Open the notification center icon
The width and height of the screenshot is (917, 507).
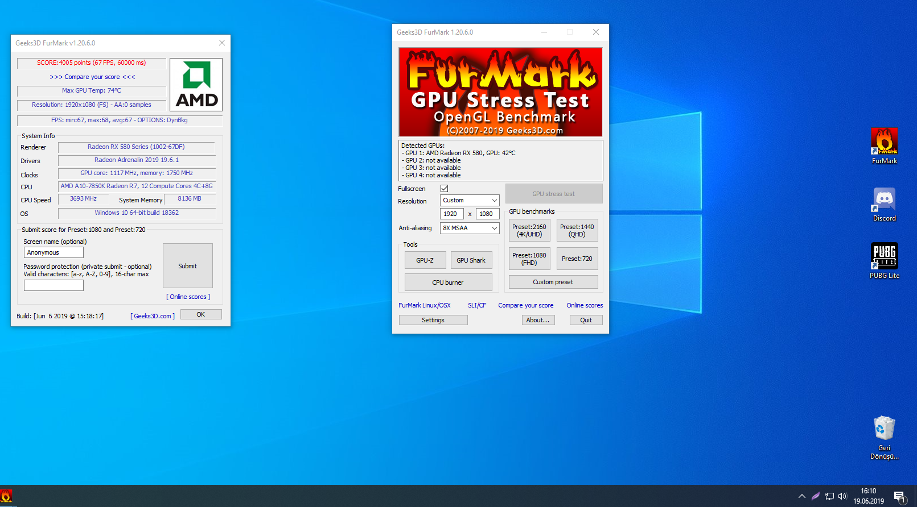[x=899, y=496]
